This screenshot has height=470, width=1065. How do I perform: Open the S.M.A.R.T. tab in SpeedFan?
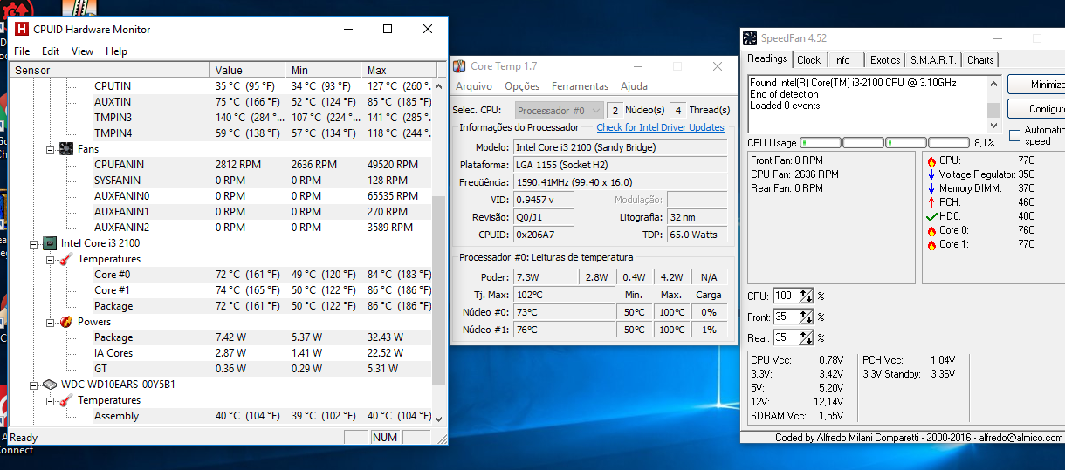click(933, 60)
